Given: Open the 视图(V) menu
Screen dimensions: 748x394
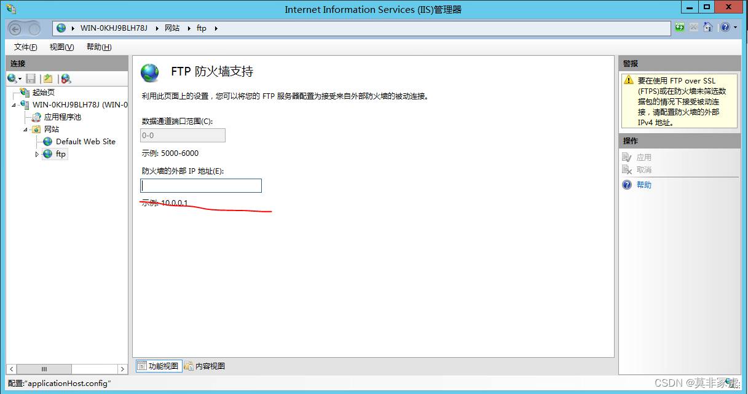Looking at the screenshot, I should [61, 47].
